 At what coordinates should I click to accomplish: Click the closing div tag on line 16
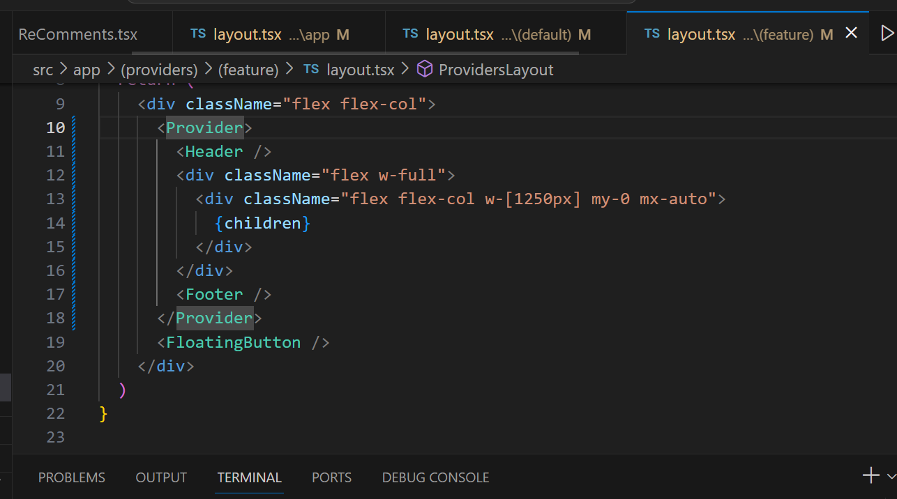pyautogui.click(x=204, y=270)
